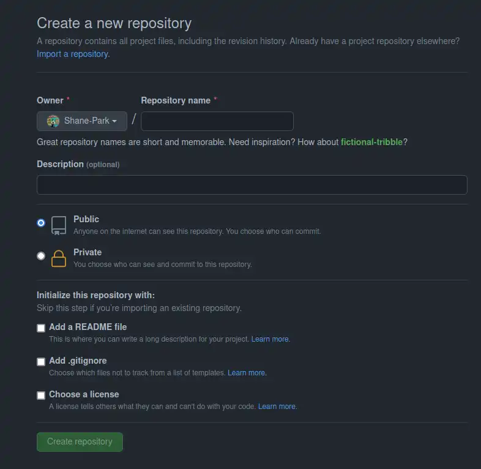Click the Initialize this repository with heading
Image resolution: width=481 pixels, height=469 pixels.
point(95,295)
